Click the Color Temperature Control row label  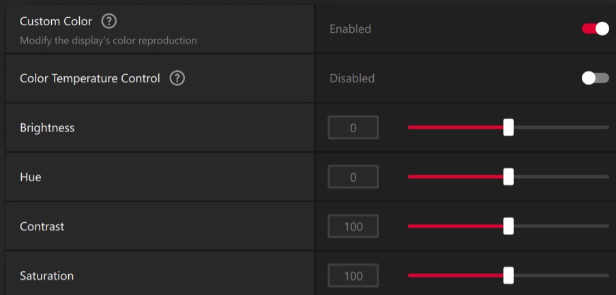(90, 78)
